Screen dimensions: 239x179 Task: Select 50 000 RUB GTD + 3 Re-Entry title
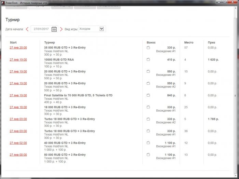[x=65, y=155]
